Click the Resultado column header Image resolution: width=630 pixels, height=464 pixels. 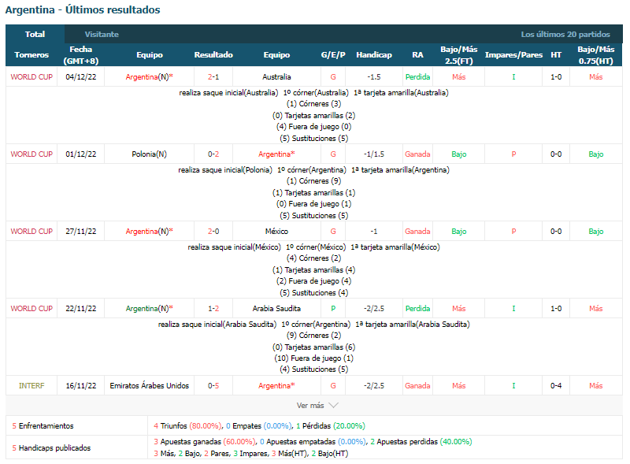point(213,54)
